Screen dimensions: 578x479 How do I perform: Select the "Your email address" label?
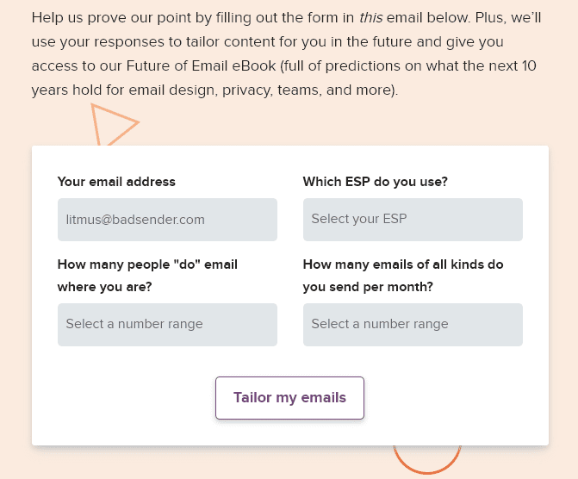[116, 182]
